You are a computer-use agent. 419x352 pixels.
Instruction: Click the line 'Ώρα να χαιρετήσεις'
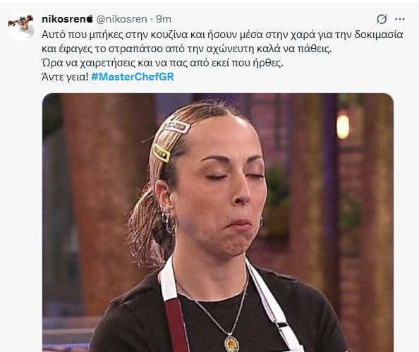coord(162,63)
